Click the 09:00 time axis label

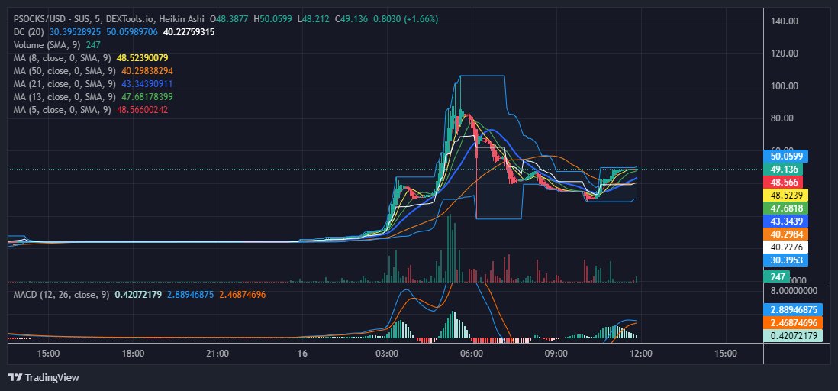(556, 353)
